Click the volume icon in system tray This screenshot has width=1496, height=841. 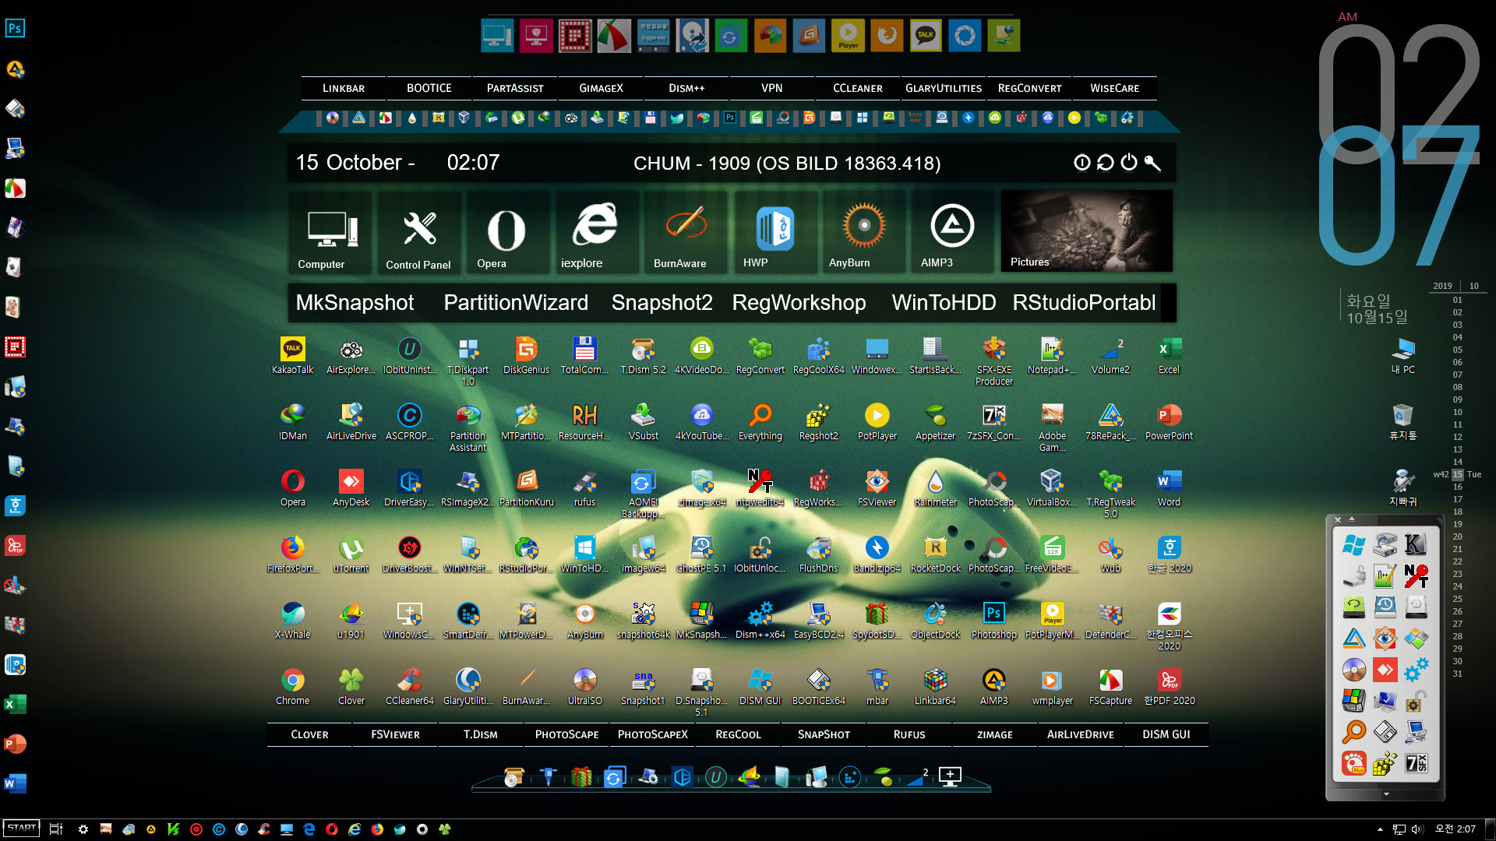tap(1417, 829)
